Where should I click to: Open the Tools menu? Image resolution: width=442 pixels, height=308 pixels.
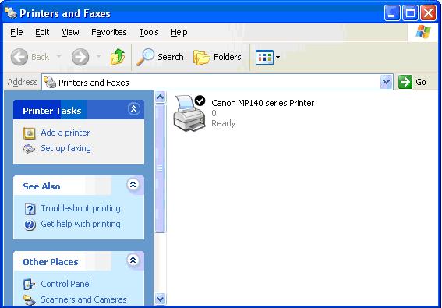[x=149, y=32]
